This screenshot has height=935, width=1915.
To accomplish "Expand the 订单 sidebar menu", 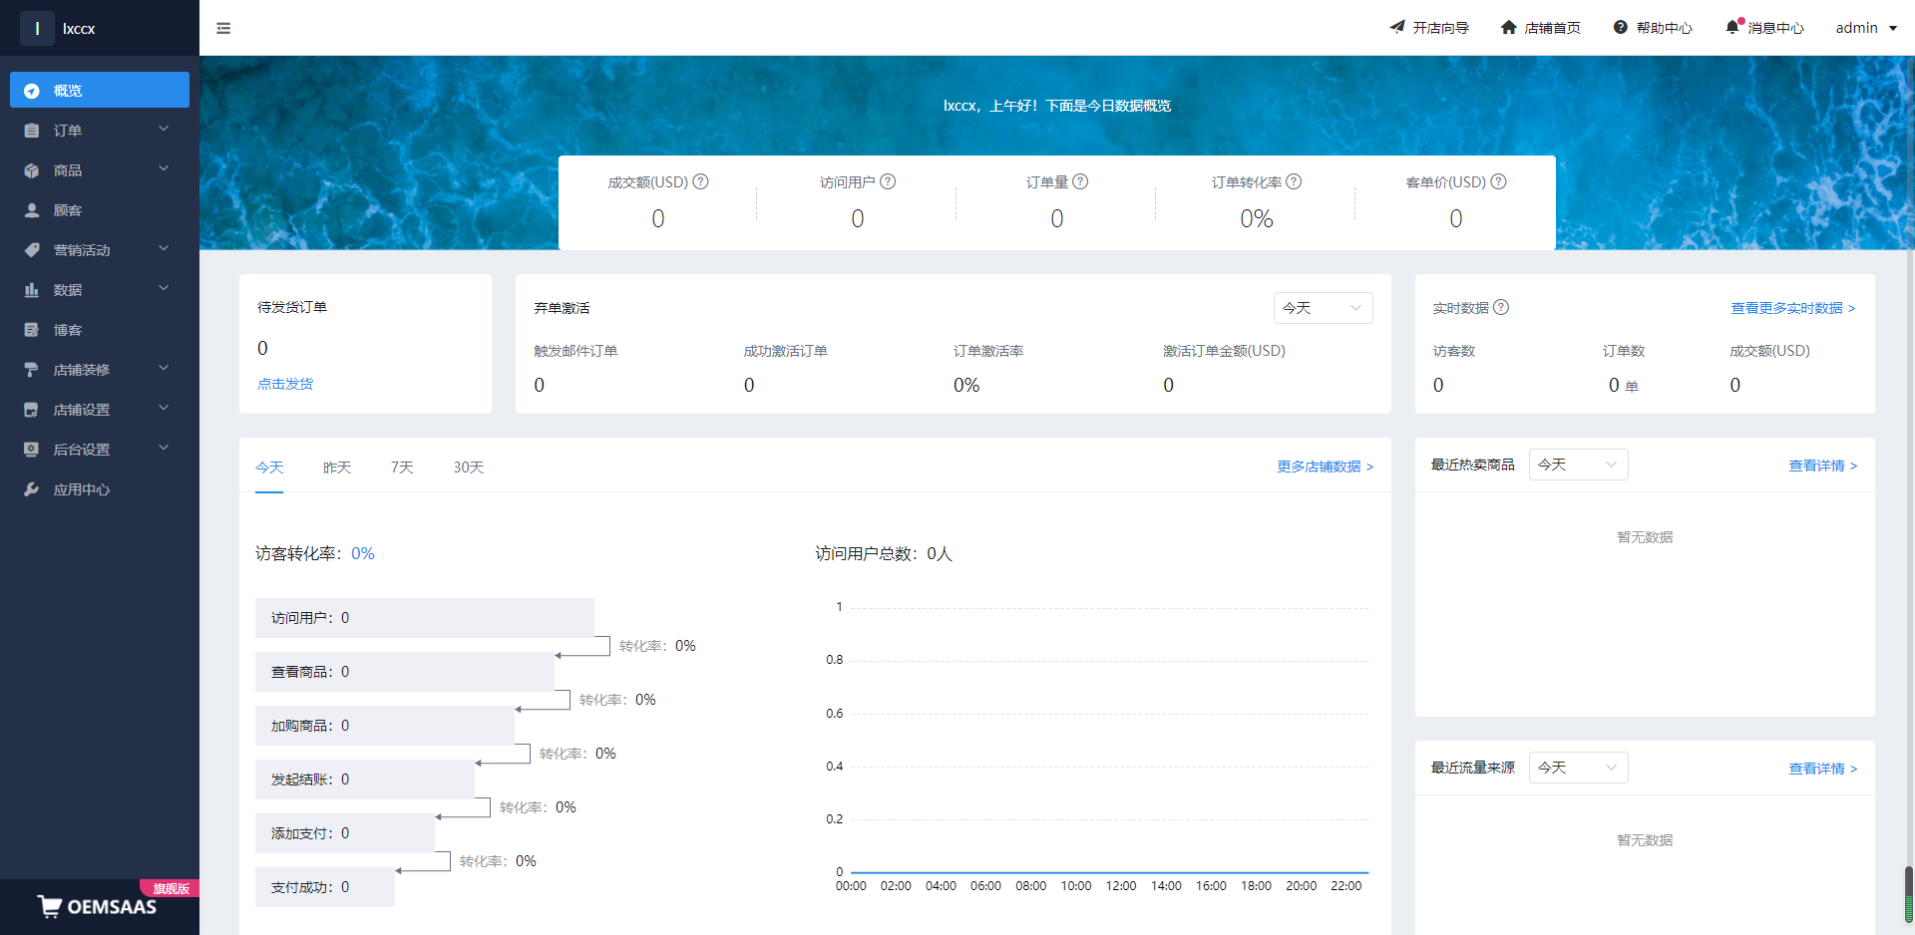I will coord(99,131).
